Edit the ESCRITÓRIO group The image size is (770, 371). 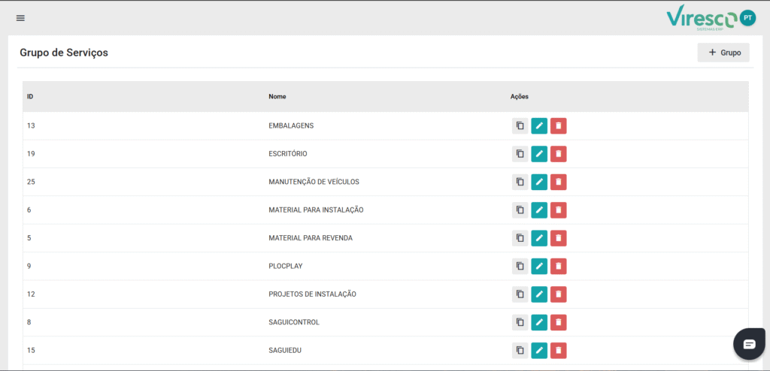[539, 154]
